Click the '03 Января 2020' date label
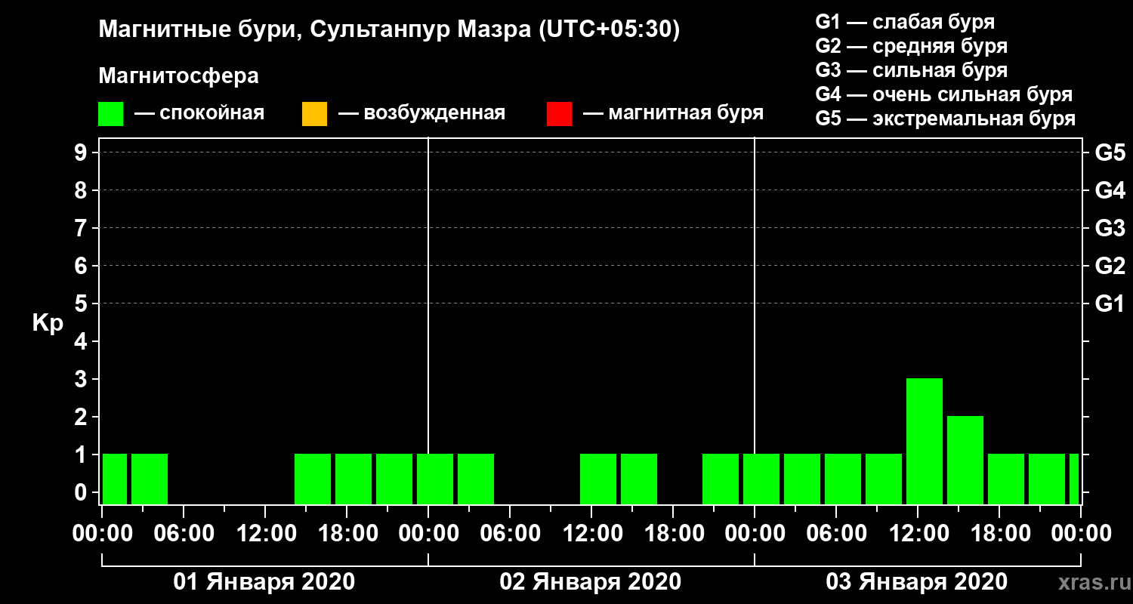 pyautogui.click(x=917, y=582)
